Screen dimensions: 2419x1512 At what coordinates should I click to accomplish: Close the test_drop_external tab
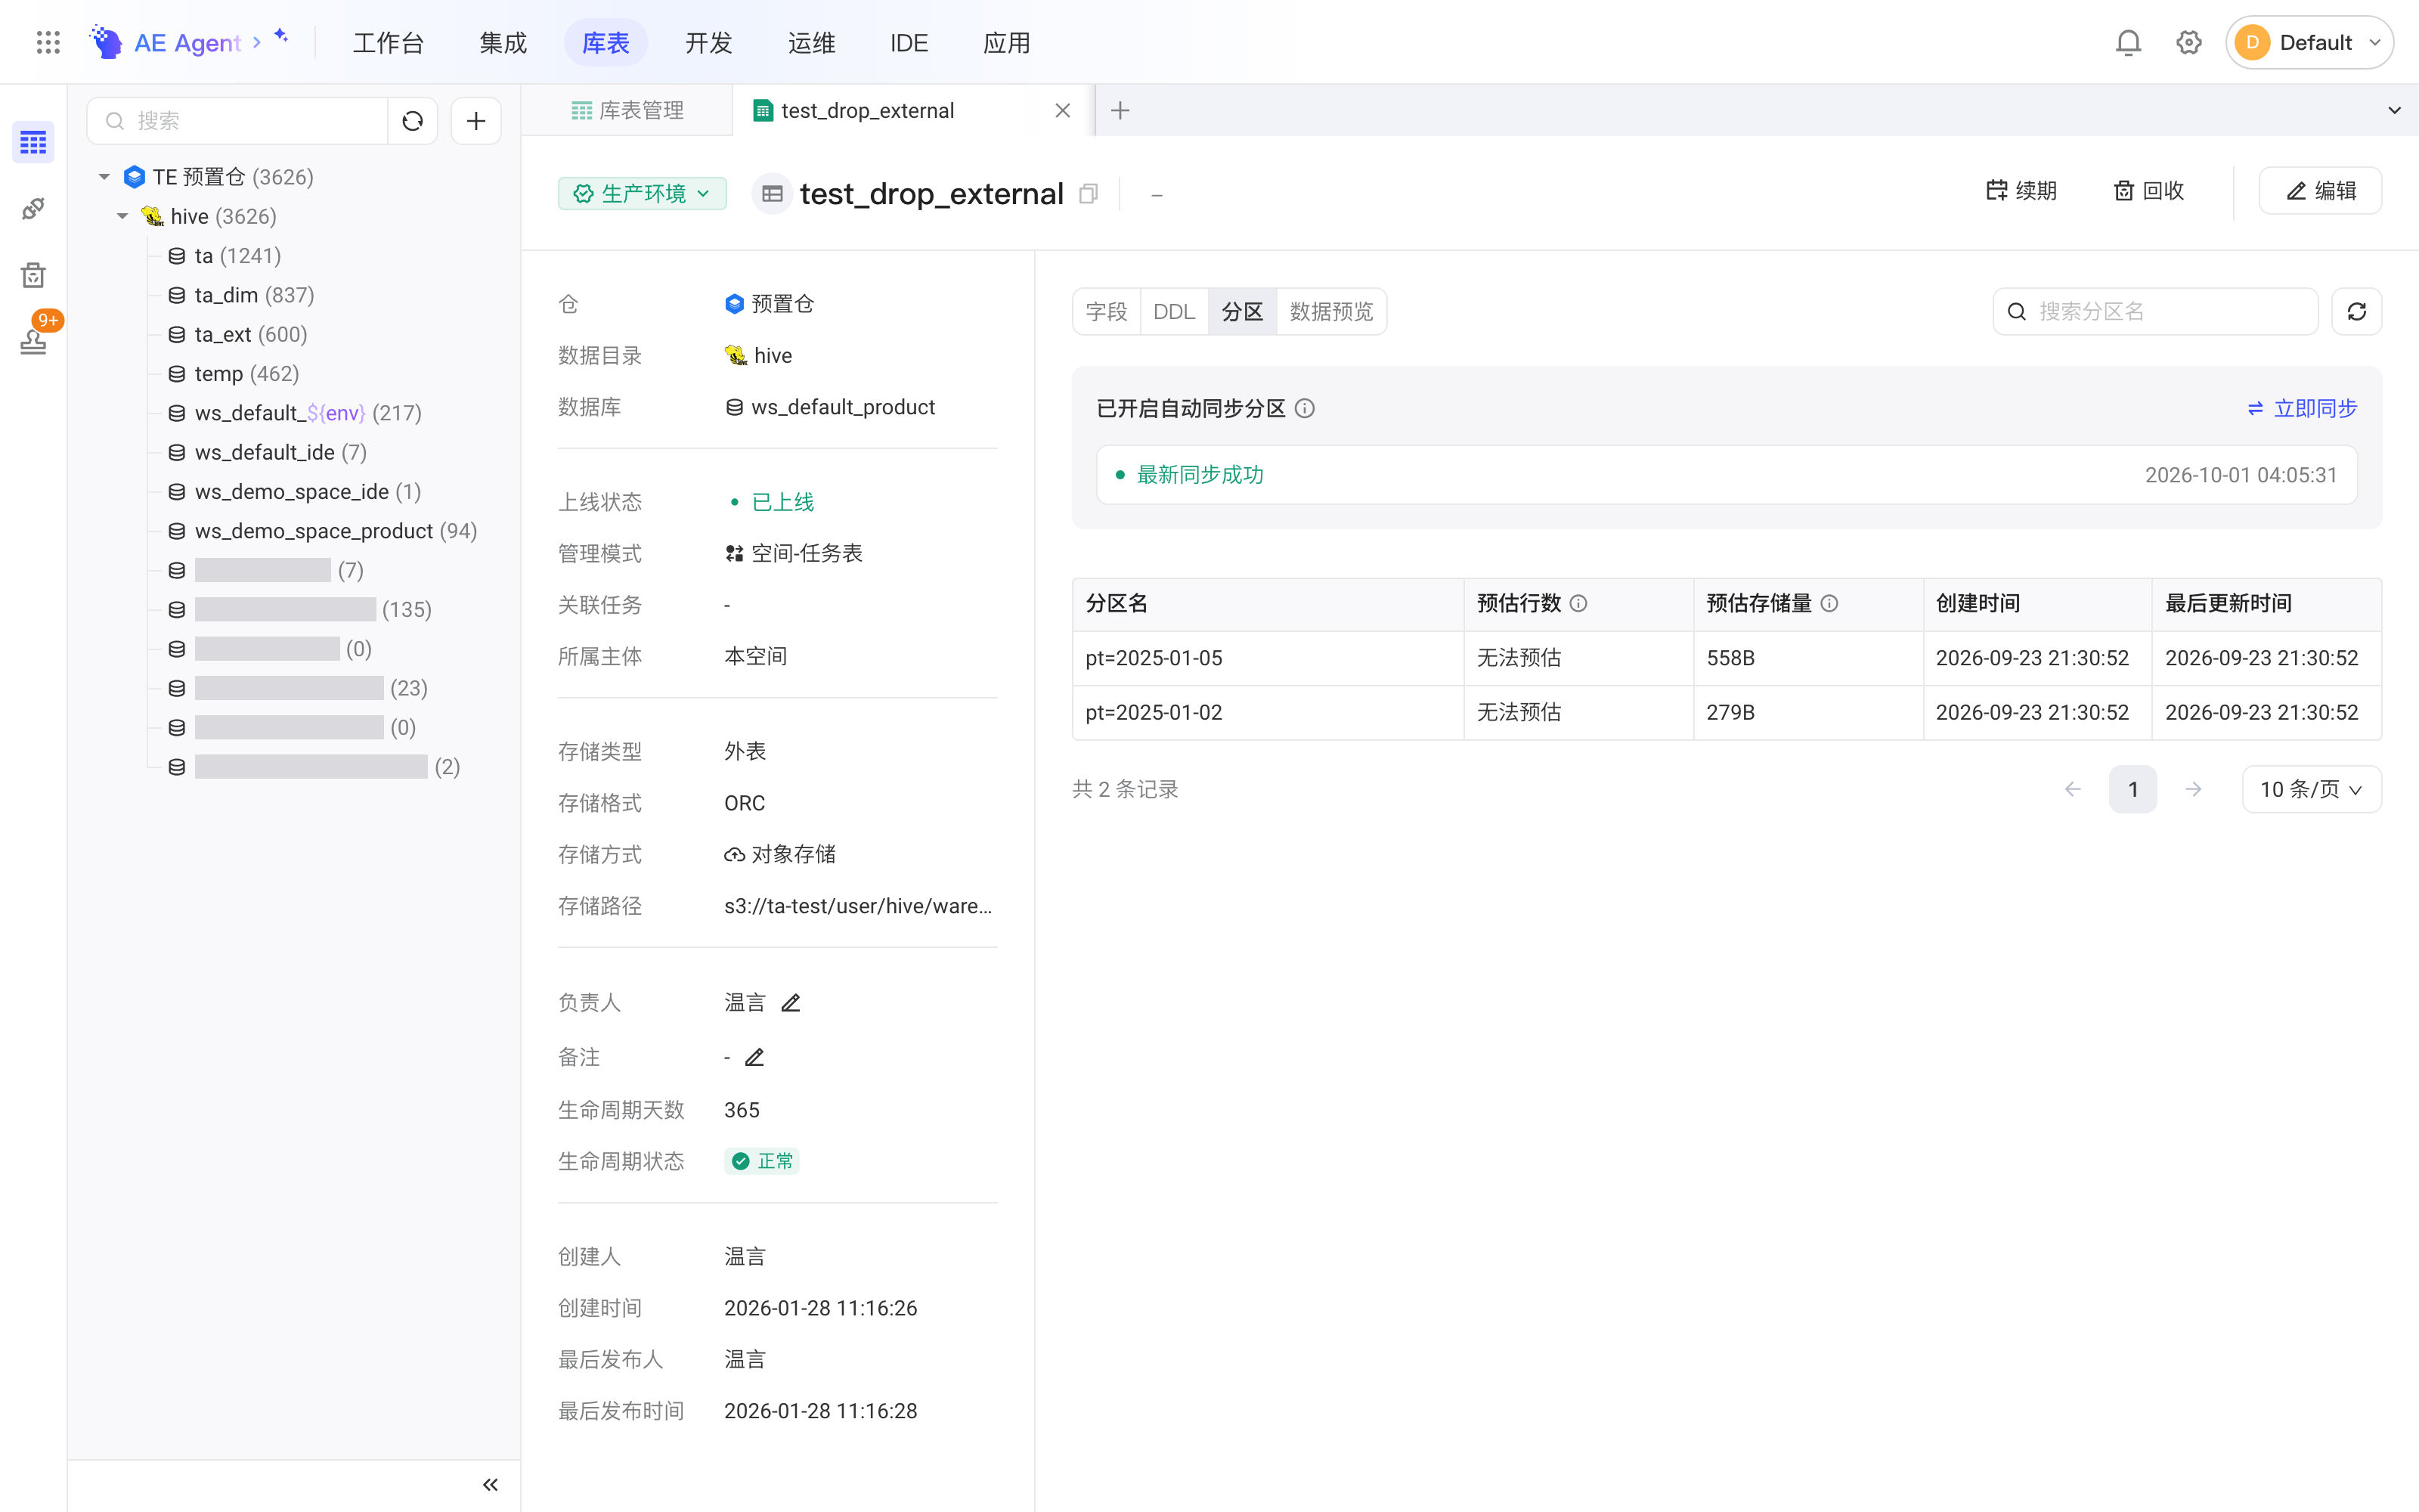pos(1063,110)
